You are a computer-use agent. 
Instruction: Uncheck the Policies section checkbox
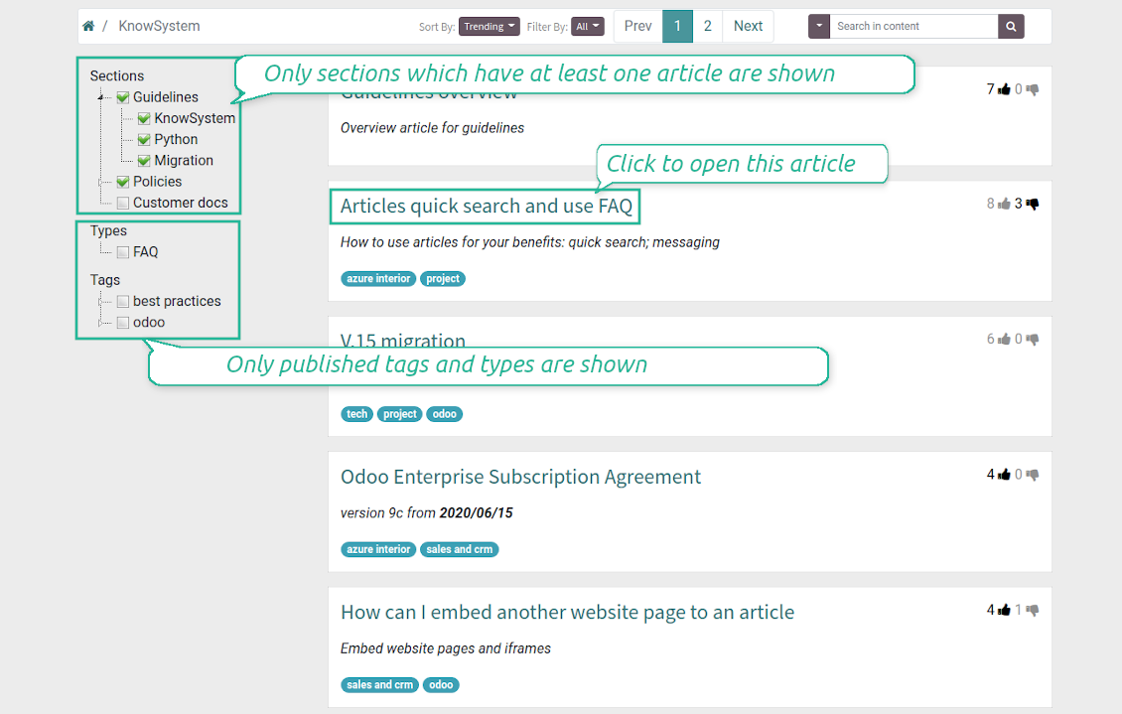point(123,182)
